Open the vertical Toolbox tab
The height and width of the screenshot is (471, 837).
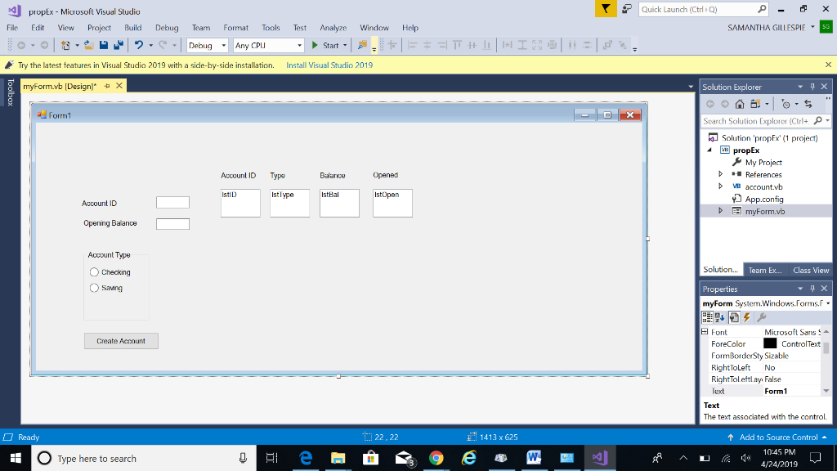coord(10,92)
